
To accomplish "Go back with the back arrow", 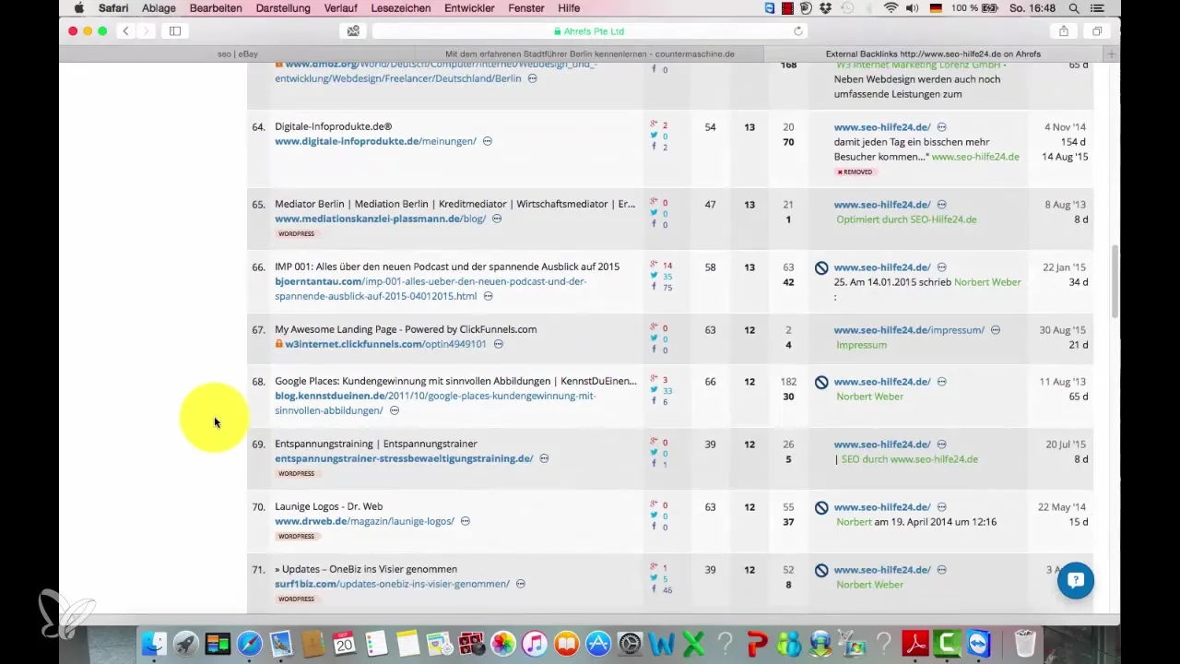I will (126, 30).
